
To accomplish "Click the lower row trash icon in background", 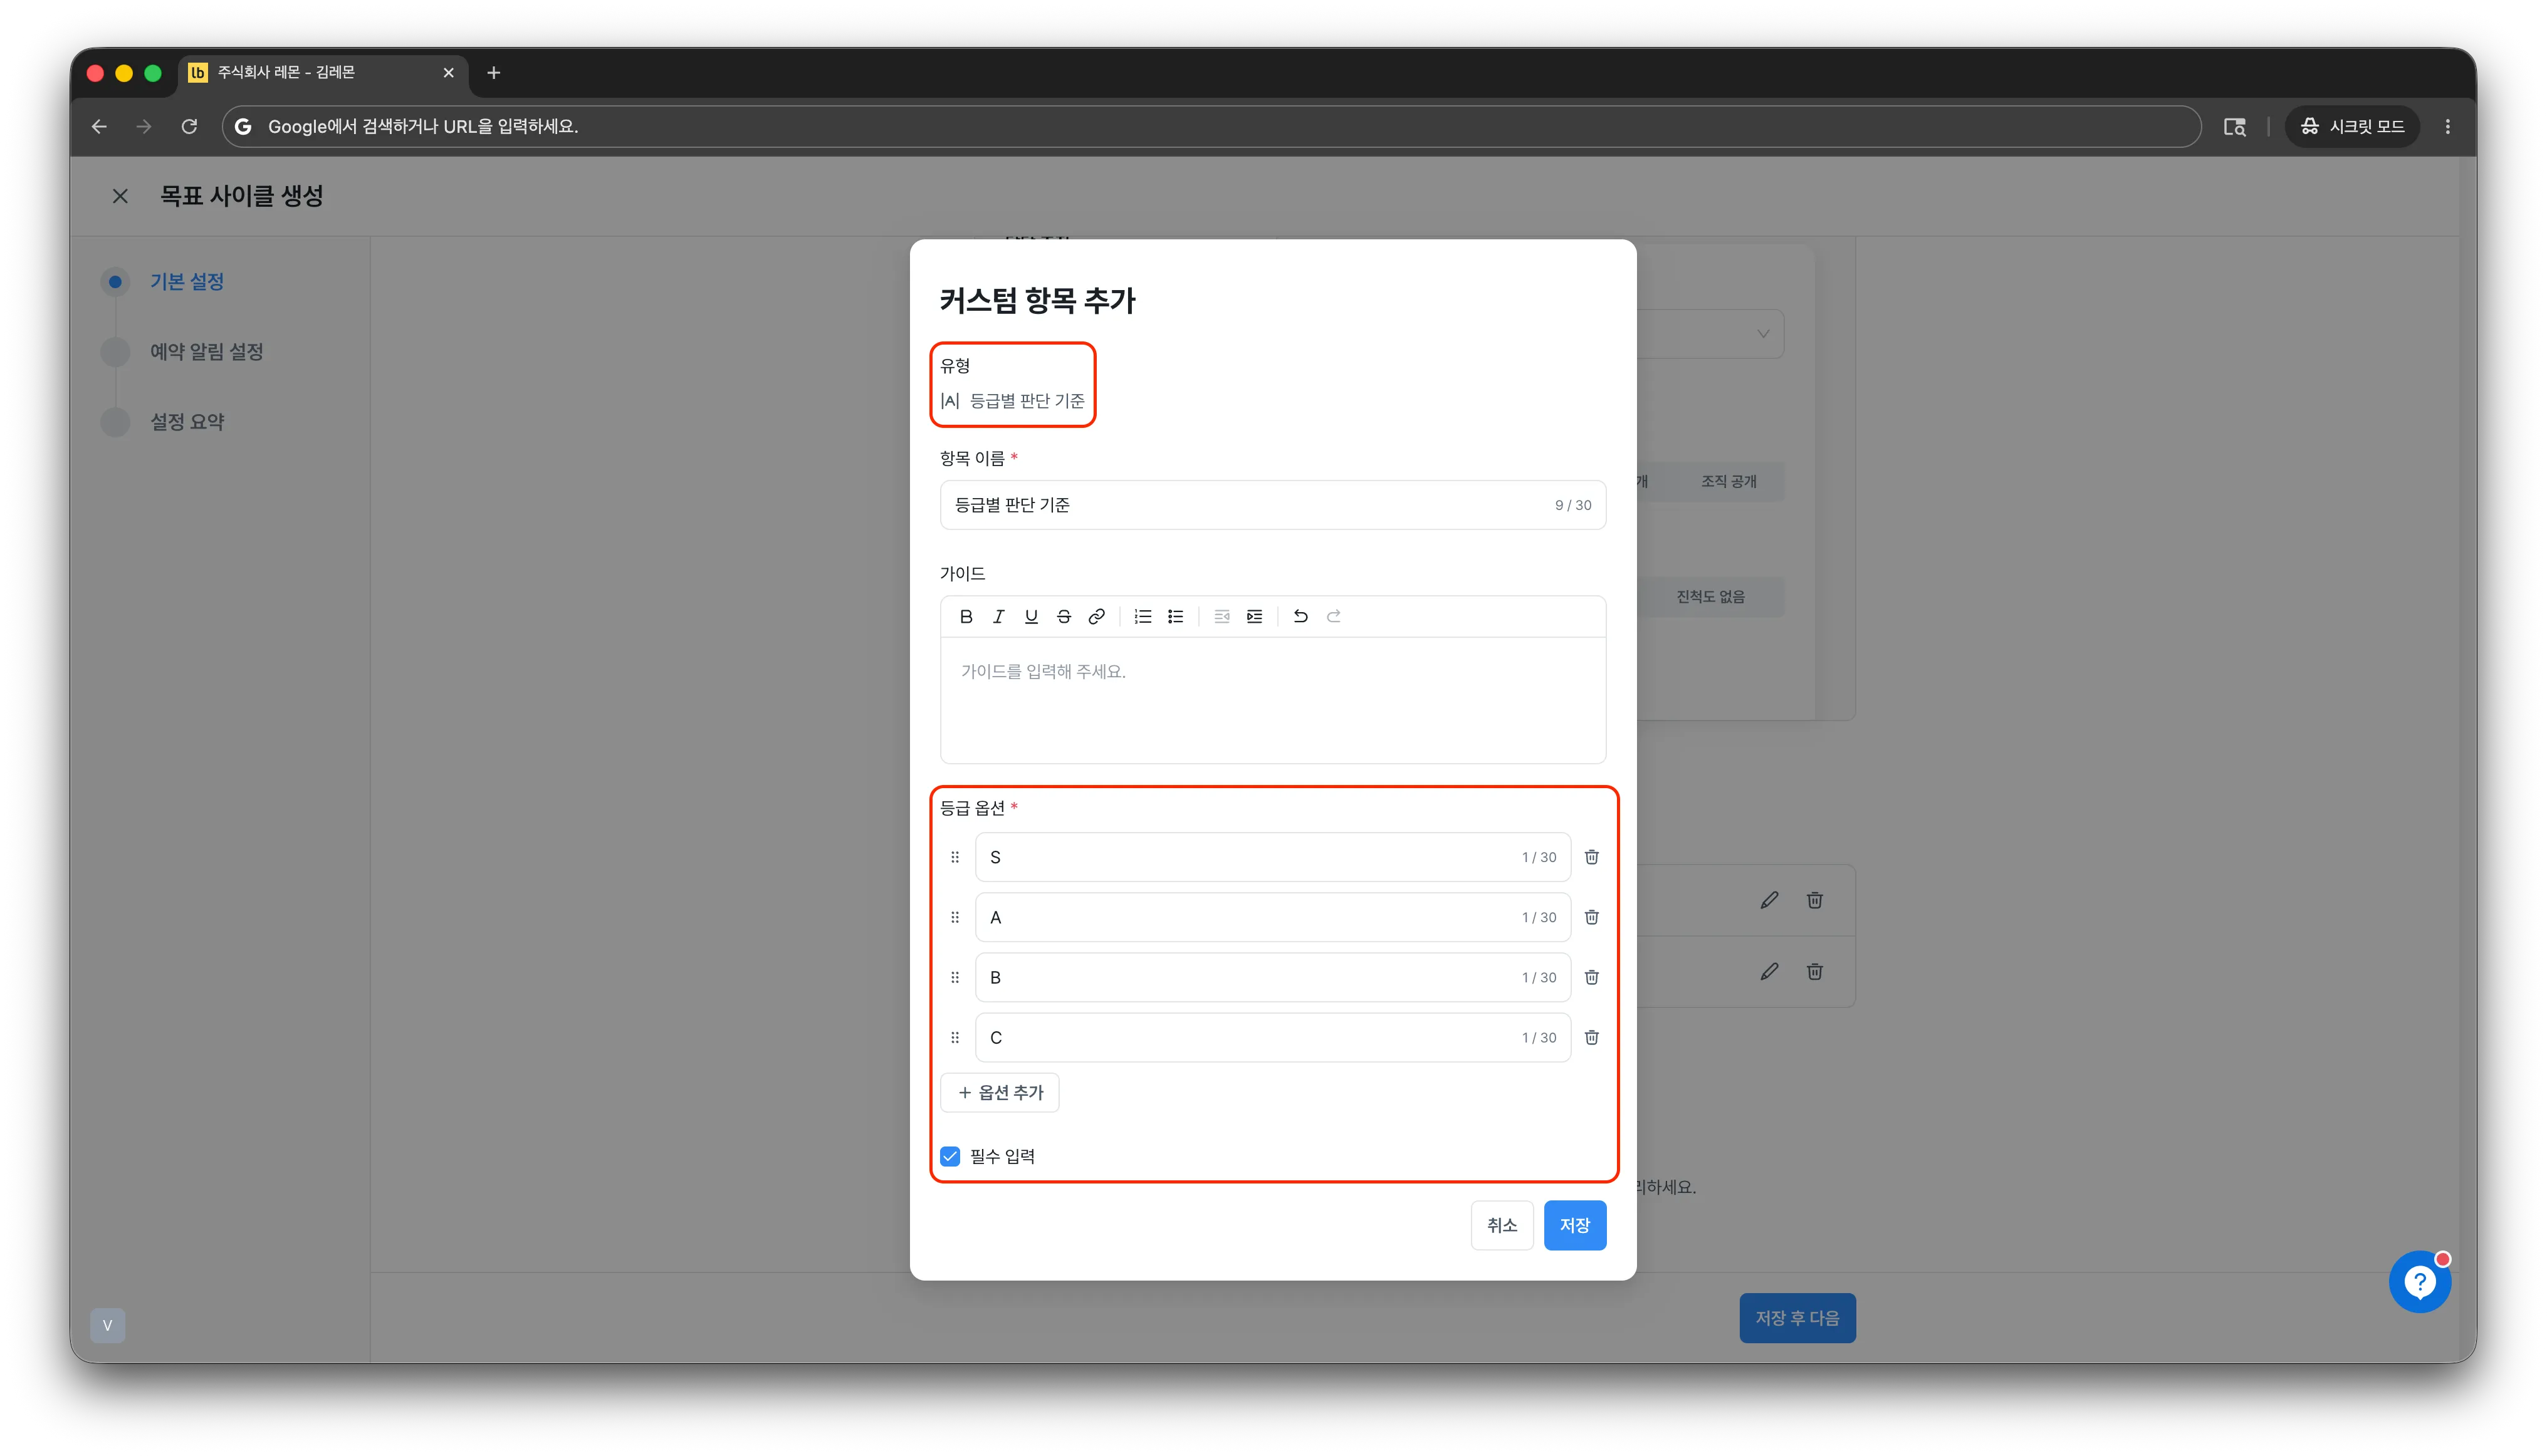I will pyautogui.click(x=1814, y=971).
